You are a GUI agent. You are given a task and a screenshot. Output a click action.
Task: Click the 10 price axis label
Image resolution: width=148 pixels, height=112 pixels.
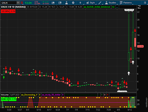pos(138,58)
